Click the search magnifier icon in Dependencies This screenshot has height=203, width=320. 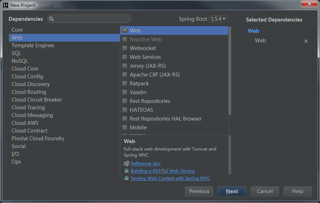51,19
